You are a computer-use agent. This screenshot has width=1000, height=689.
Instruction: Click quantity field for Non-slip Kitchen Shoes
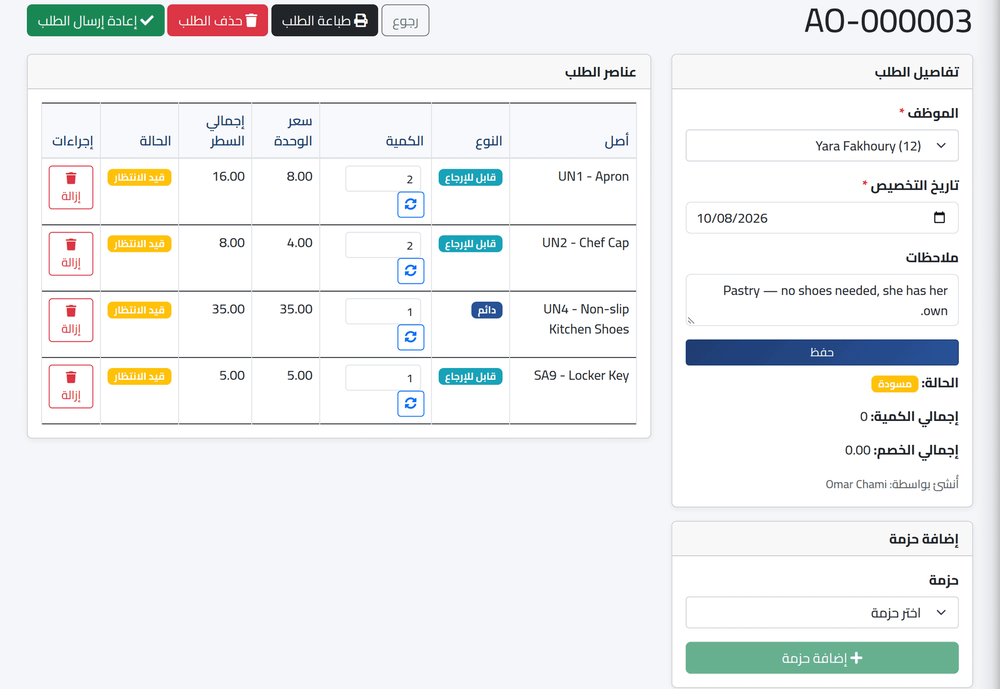click(383, 311)
